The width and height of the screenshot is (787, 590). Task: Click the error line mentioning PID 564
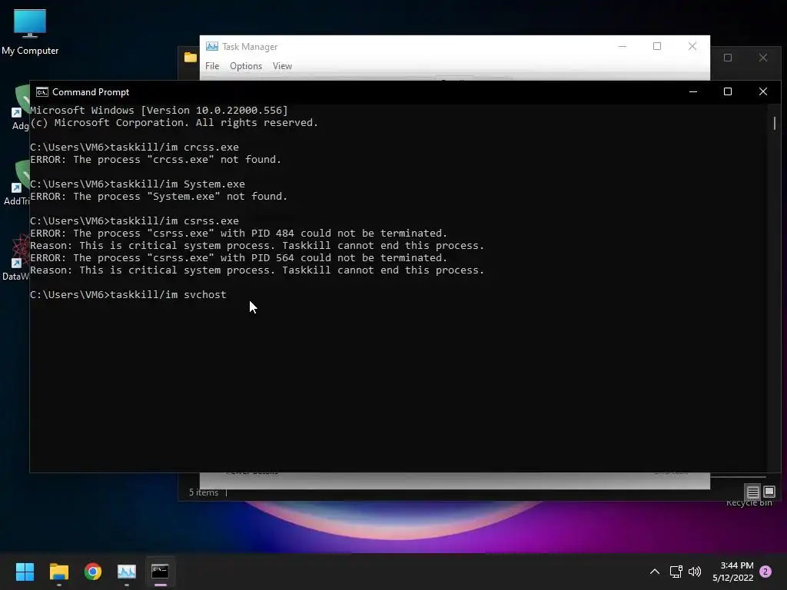(238, 258)
